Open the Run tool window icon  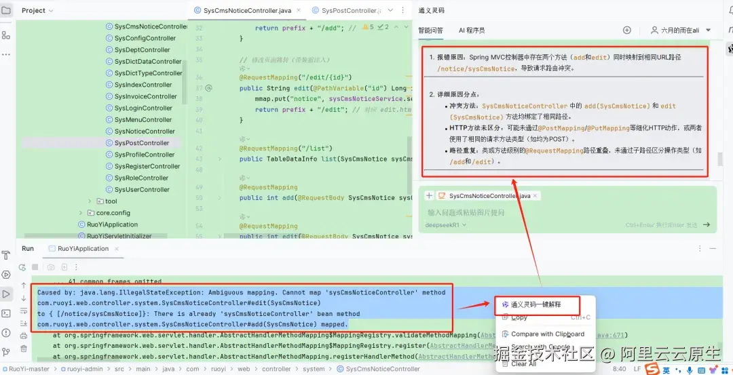6,294
